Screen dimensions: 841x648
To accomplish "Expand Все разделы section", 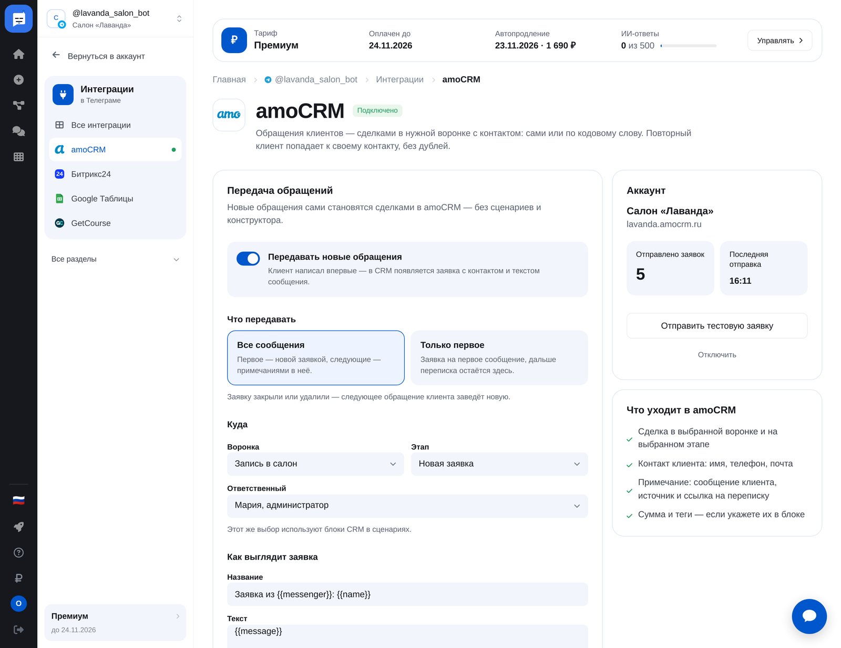I will pos(115,259).
